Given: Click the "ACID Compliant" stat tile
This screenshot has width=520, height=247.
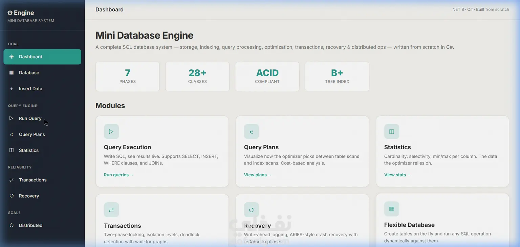Looking at the screenshot, I should click(267, 76).
